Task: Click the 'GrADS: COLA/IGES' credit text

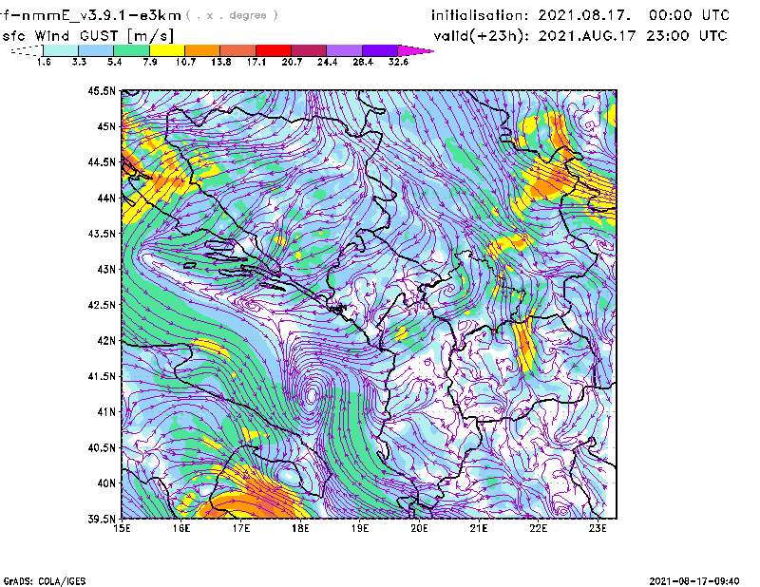Action: (x=45, y=581)
